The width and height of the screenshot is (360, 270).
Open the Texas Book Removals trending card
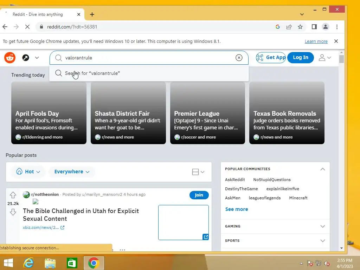coord(287,113)
